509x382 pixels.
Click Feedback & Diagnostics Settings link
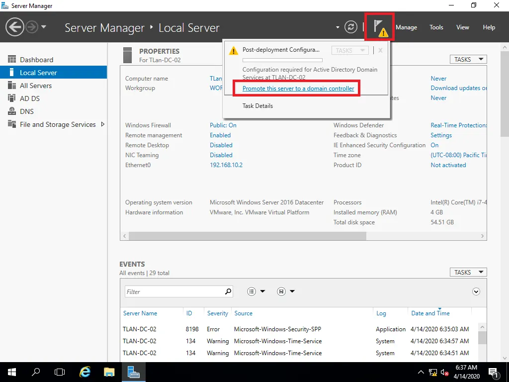[441, 135]
